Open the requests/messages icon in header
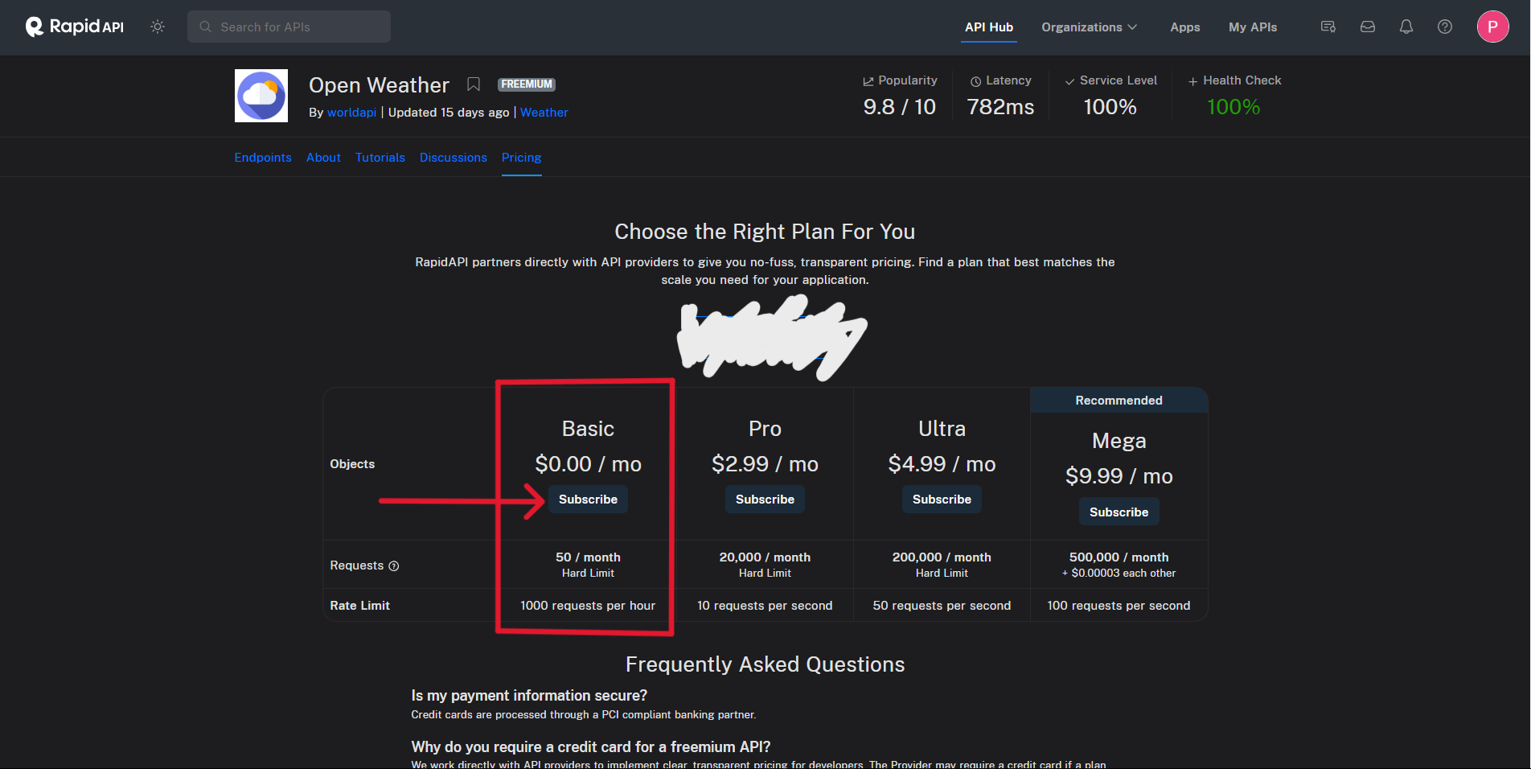The width and height of the screenshot is (1531, 769). point(1328,27)
